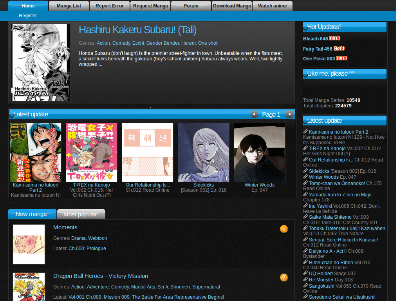Click the pencil icon beside Sidekicks in sidebar
The width and height of the screenshot is (401, 301).
click(305, 171)
